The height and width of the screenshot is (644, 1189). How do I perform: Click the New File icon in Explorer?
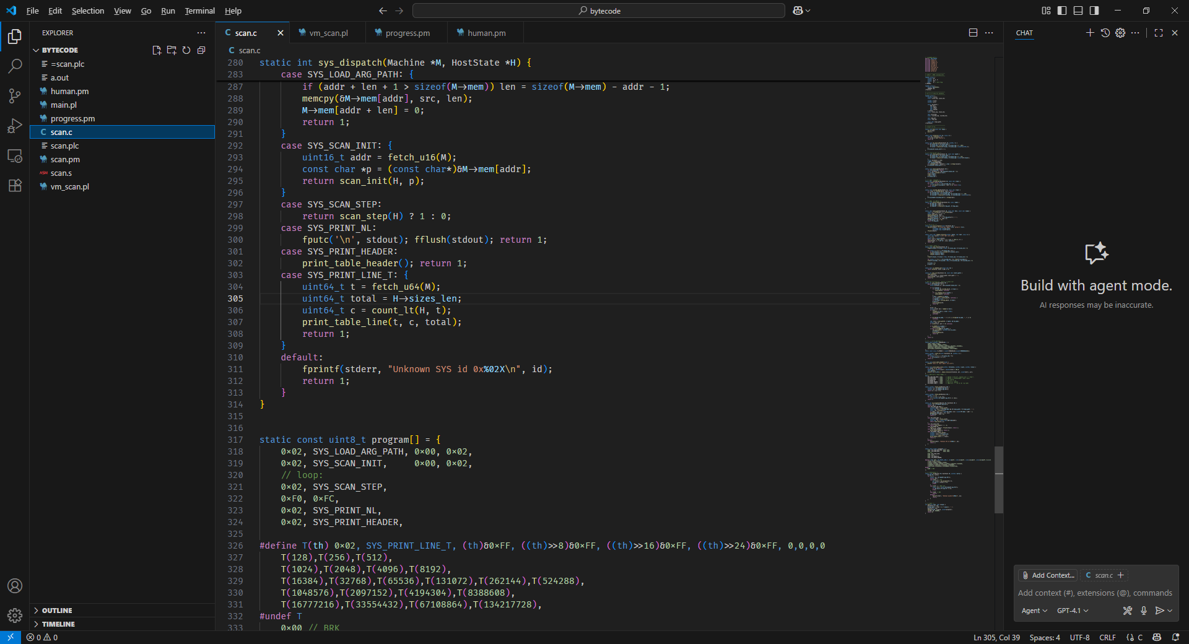[x=157, y=50]
